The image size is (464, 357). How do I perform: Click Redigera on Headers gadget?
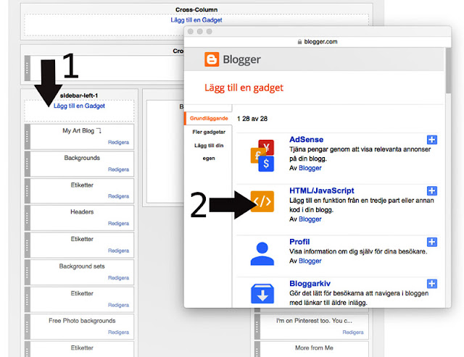[x=118, y=224]
